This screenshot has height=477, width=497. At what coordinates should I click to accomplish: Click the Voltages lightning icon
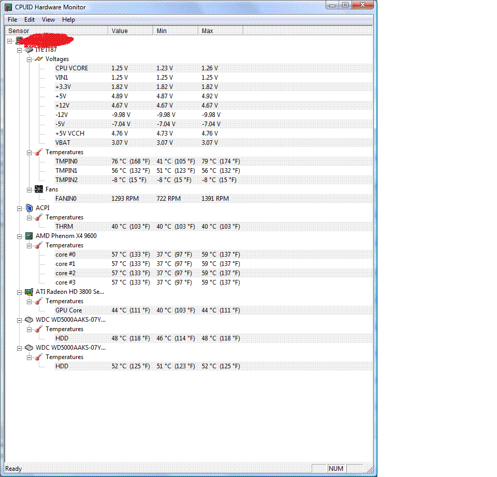pos(39,59)
